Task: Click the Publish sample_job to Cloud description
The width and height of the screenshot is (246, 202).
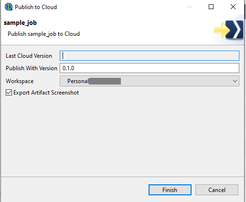Action: click(x=43, y=34)
